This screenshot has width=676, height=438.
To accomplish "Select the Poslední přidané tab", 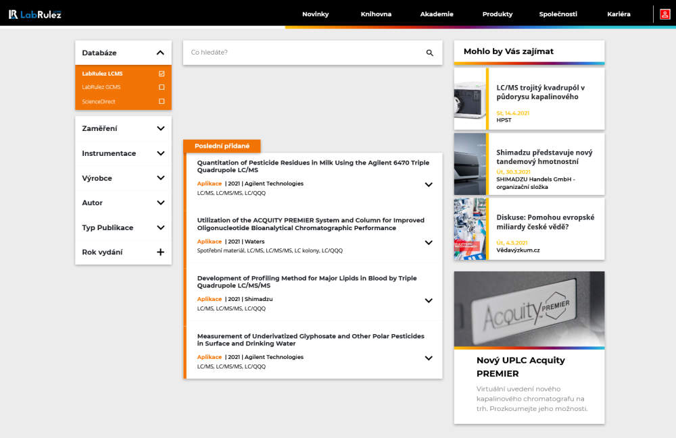I will (222, 146).
